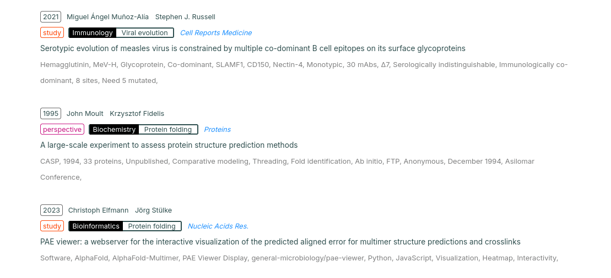The image size is (611, 278).
Task: Select the Biochemistry category tag
Action: click(114, 130)
